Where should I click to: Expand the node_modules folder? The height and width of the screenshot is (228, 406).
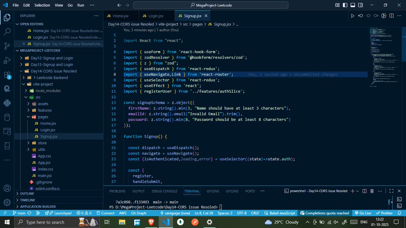(48, 91)
